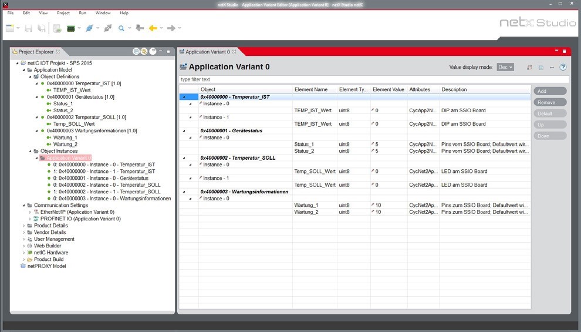Open the Project menu
The height and width of the screenshot is (332, 581).
[x=63, y=12]
